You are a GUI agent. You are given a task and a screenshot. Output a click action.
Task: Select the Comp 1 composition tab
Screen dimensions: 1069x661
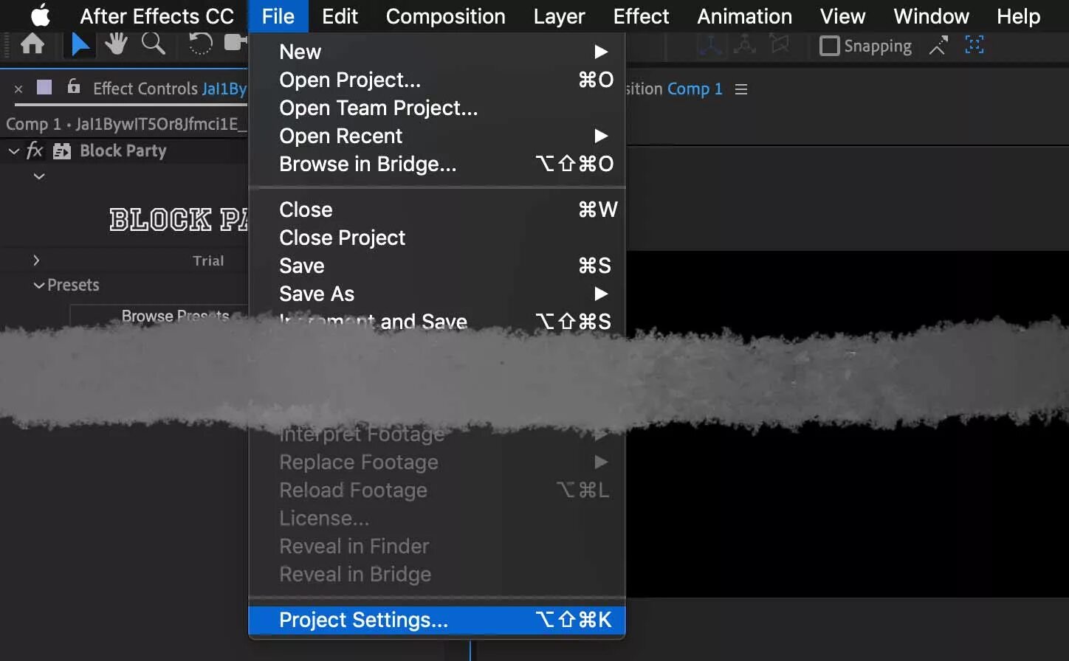tap(695, 89)
